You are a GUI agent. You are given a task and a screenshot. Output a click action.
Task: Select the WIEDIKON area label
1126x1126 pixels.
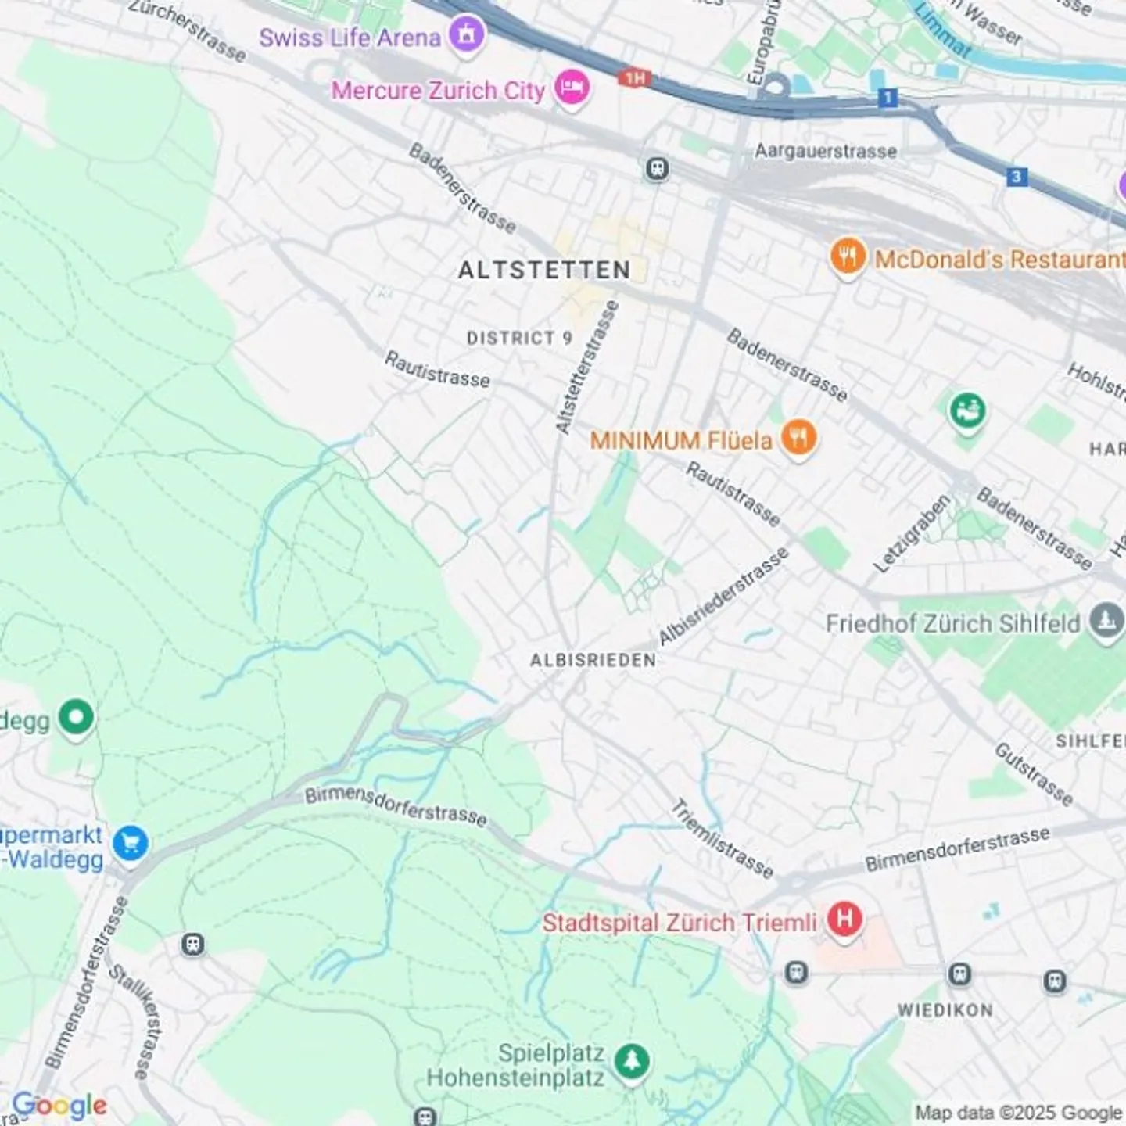point(945,1010)
